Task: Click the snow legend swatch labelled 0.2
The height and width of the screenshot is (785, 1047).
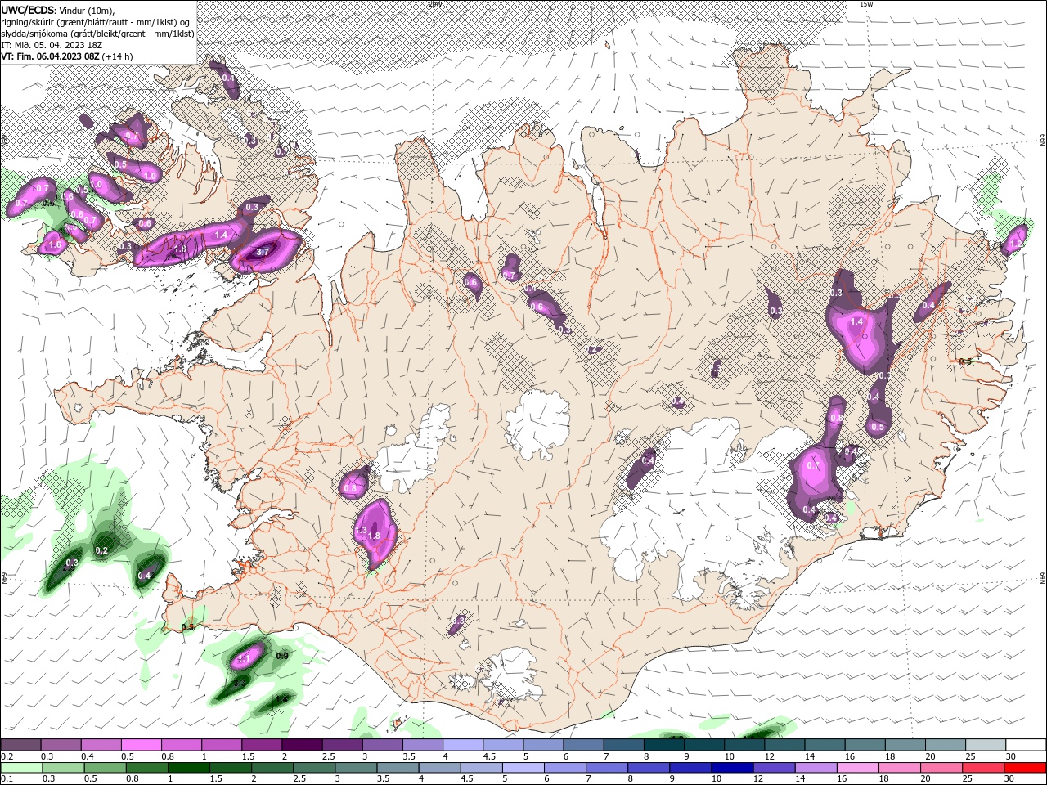Action: [x=20, y=745]
